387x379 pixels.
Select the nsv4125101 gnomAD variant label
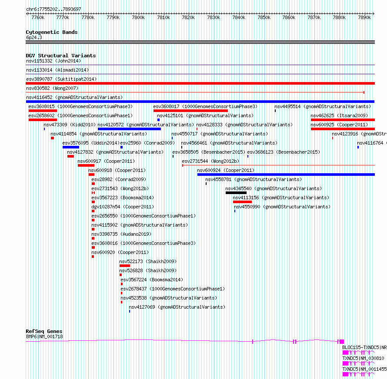tap(206, 115)
